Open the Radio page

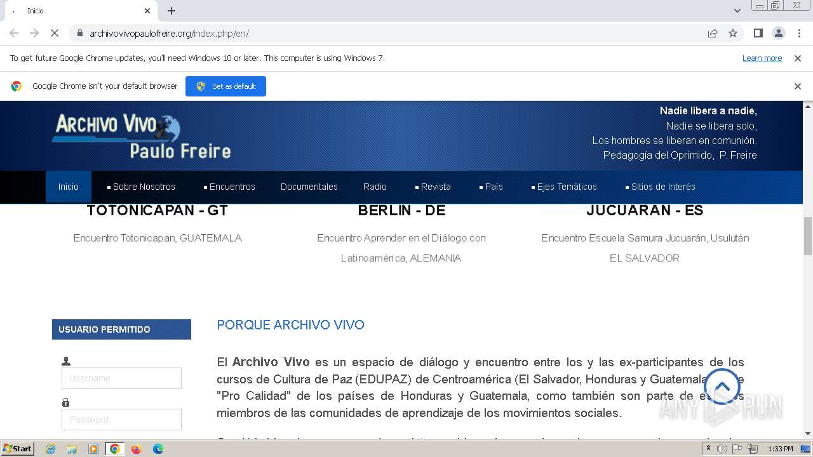[375, 187]
